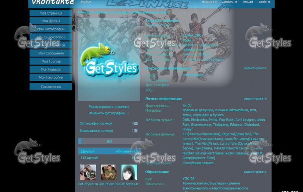Open Мои Сообщения in the sidebar
The image size is (303, 192).
coord(51,53)
